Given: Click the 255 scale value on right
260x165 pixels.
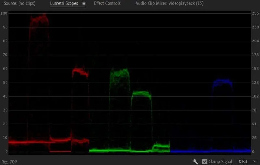Looking at the screenshot, I should pyautogui.click(x=255, y=13).
